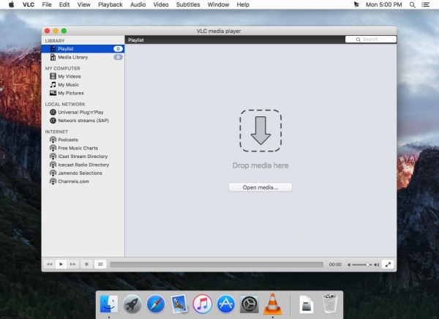Open the document stack in the Dock
Viewport: 439px width, 319px height.
pyautogui.click(x=307, y=304)
